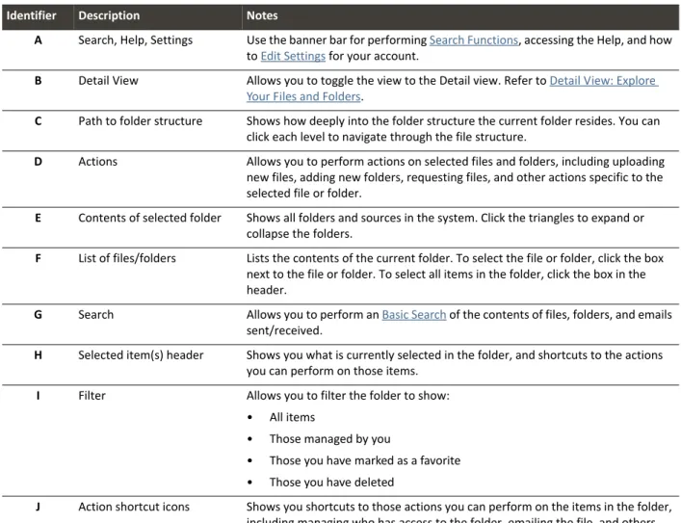The width and height of the screenshot is (681, 523).
Task: Click the 'Actions' description cell
Action: click(97, 162)
